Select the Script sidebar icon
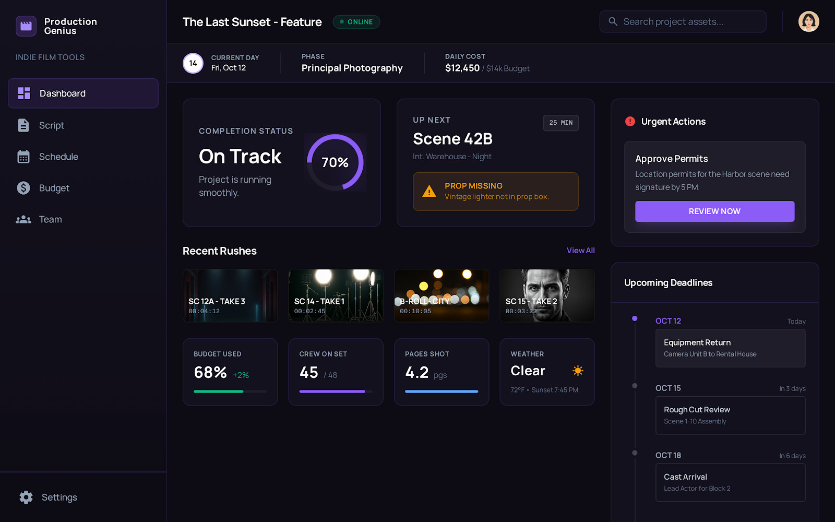This screenshot has height=522, width=835. pos(23,125)
